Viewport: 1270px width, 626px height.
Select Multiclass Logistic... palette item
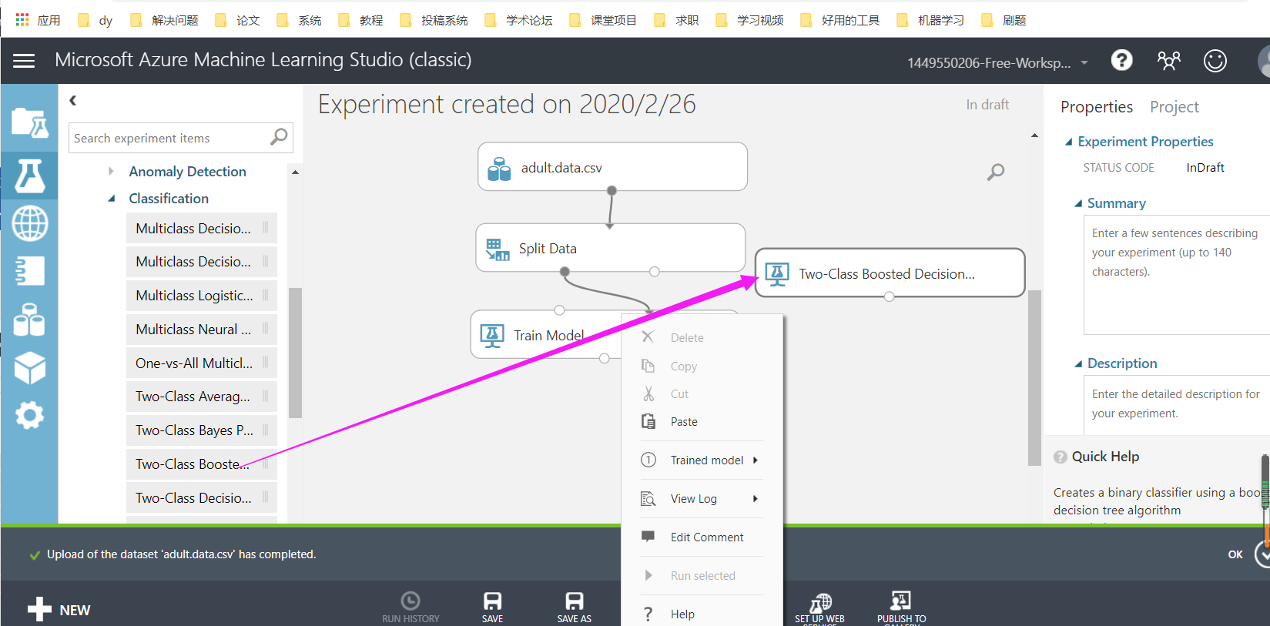coord(202,295)
